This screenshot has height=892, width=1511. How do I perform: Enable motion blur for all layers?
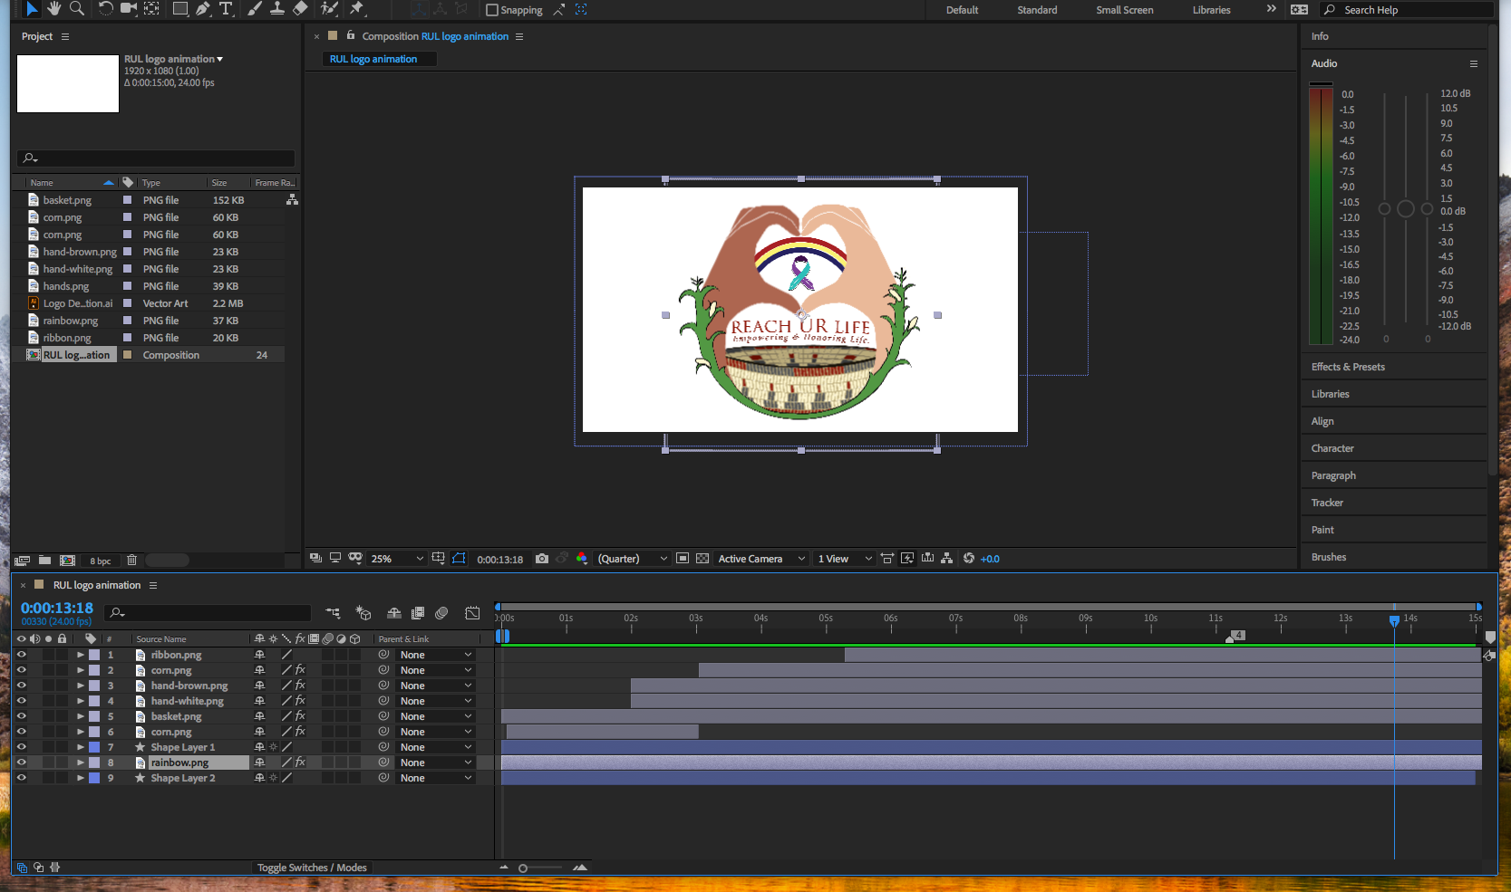[441, 613]
